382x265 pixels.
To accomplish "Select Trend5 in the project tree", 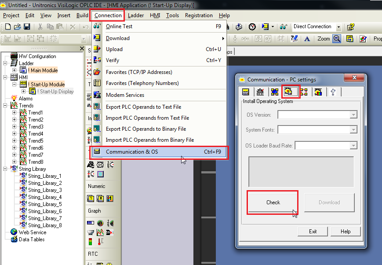I will pyautogui.click(x=36, y=141).
